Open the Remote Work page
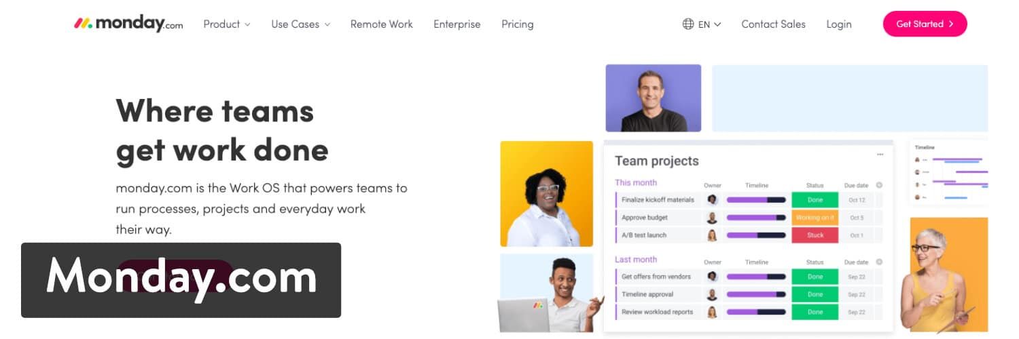Image resolution: width=1019 pixels, height=339 pixels. (381, 24)
